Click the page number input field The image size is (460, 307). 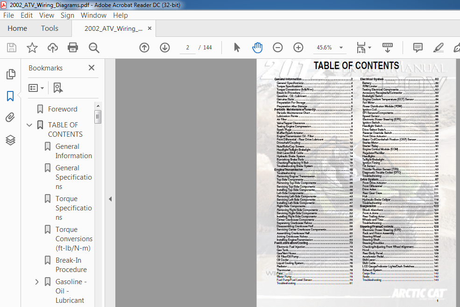point(187,48)
